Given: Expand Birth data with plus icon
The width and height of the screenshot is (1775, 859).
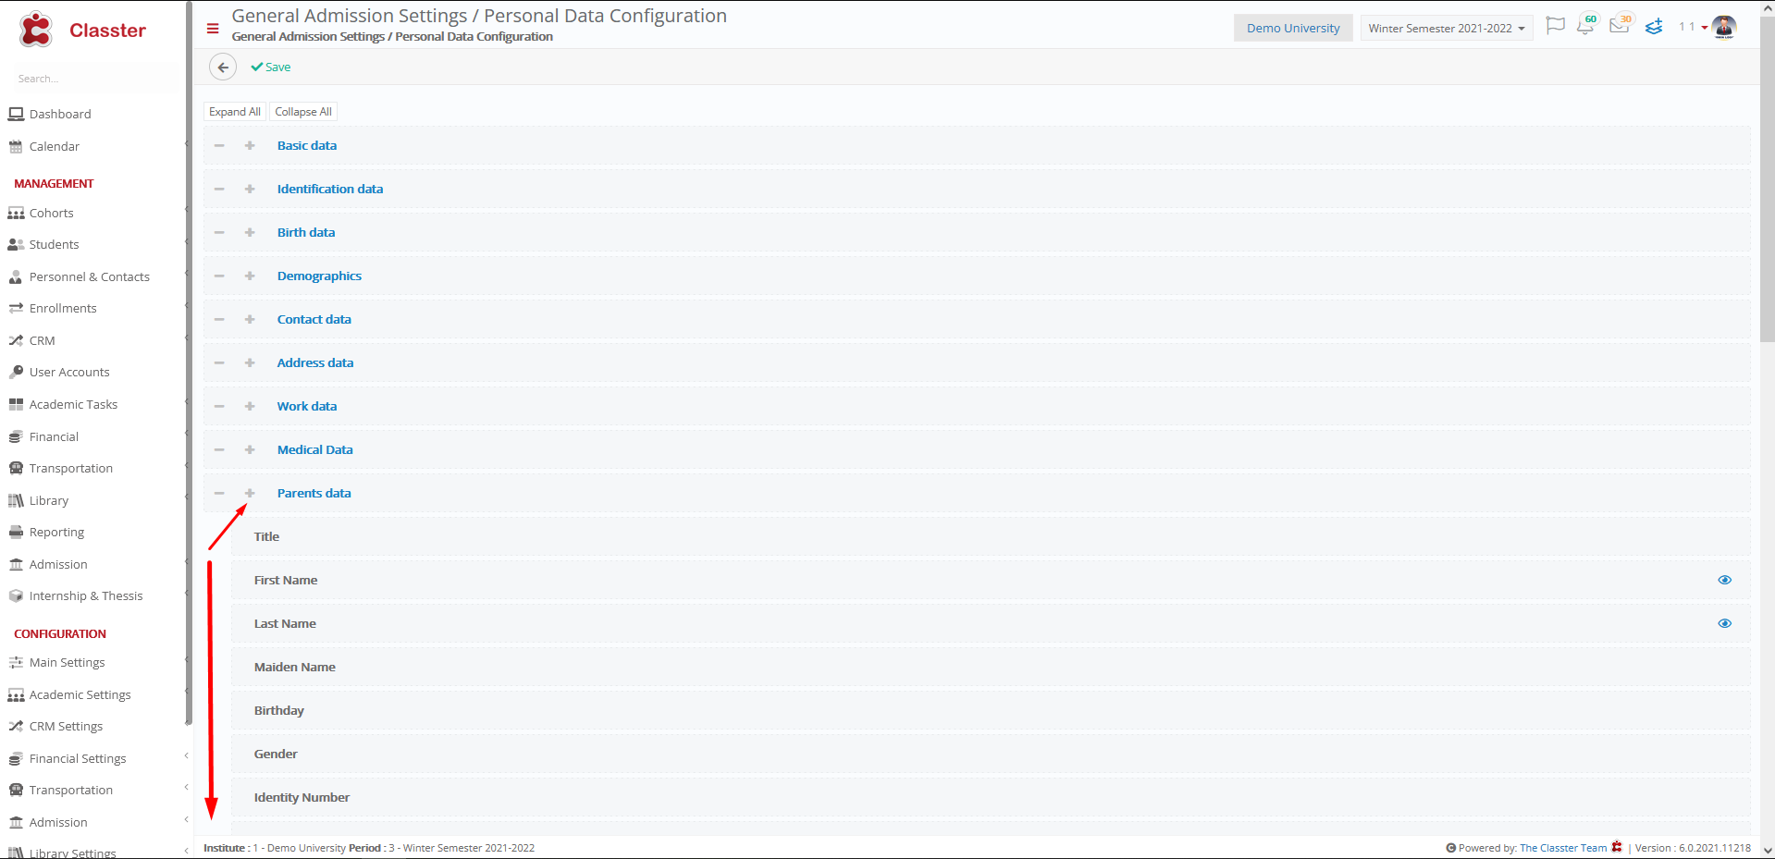Looking at the screenshot, I should [x=250, y=232].
